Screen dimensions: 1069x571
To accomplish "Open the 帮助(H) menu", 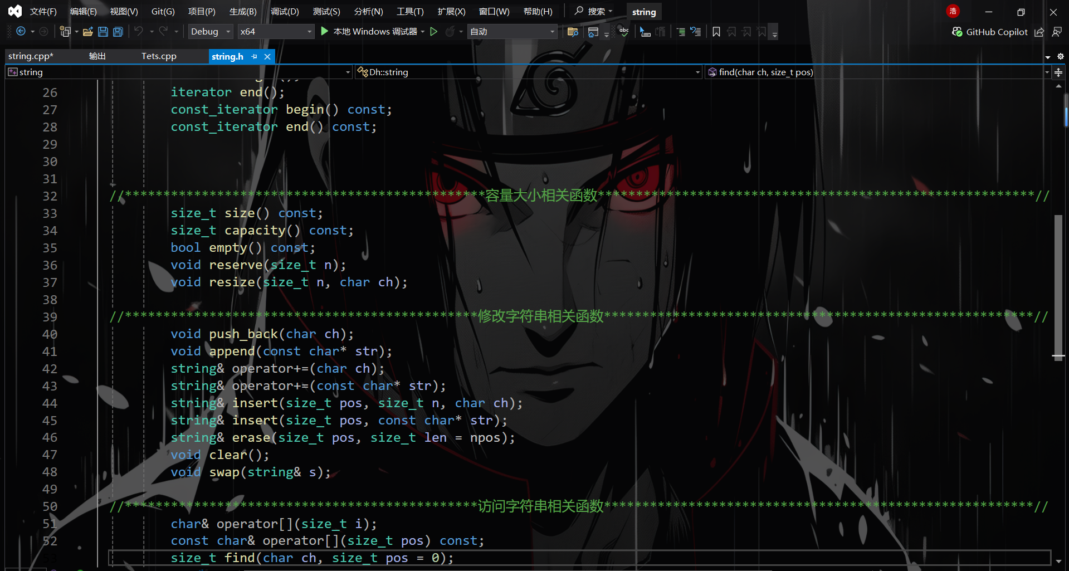I will [538, 12].
